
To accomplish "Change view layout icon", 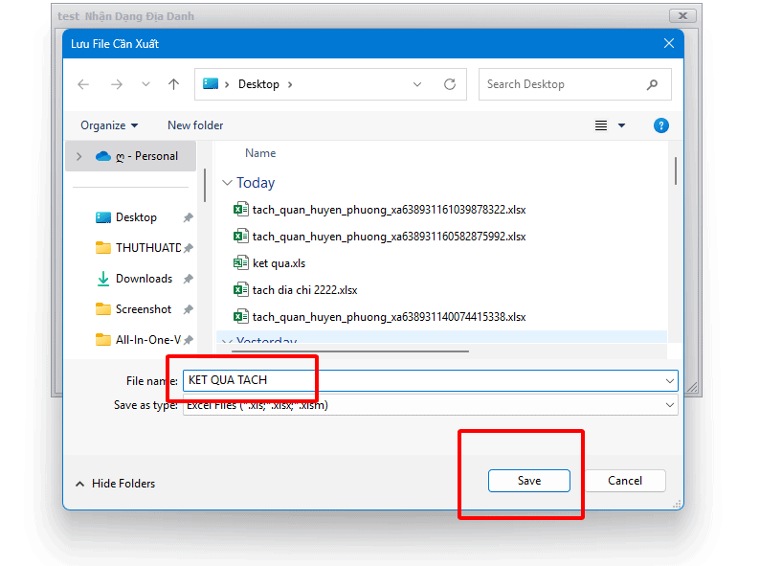I will coord(602,125).
